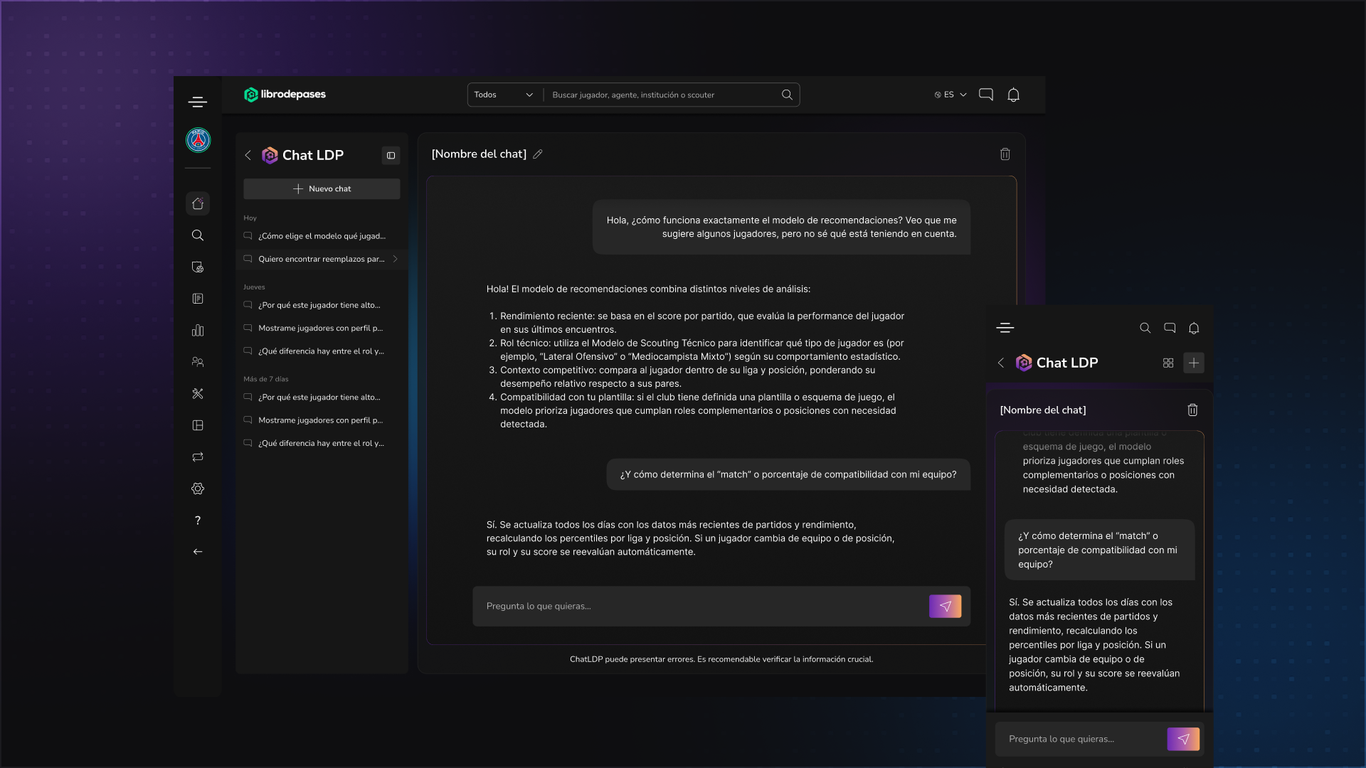Click messages icon in desktop header
This screenshot has width=1366, height=768.
click(986, 95)
